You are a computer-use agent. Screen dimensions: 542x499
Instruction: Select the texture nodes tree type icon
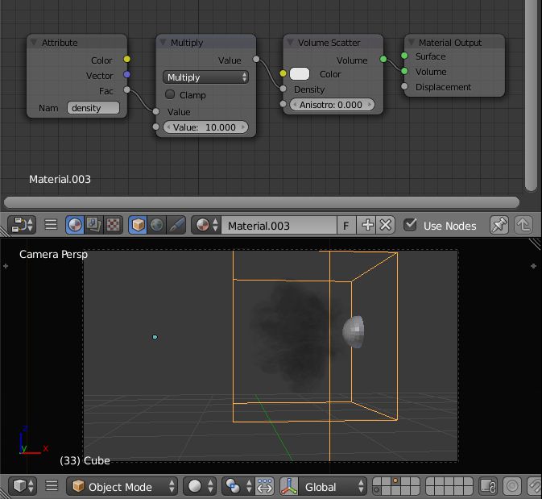(113, 225)
